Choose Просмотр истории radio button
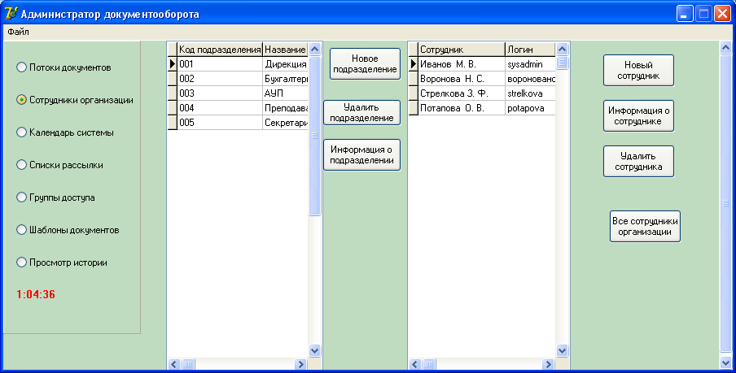 tap(62, 262)
